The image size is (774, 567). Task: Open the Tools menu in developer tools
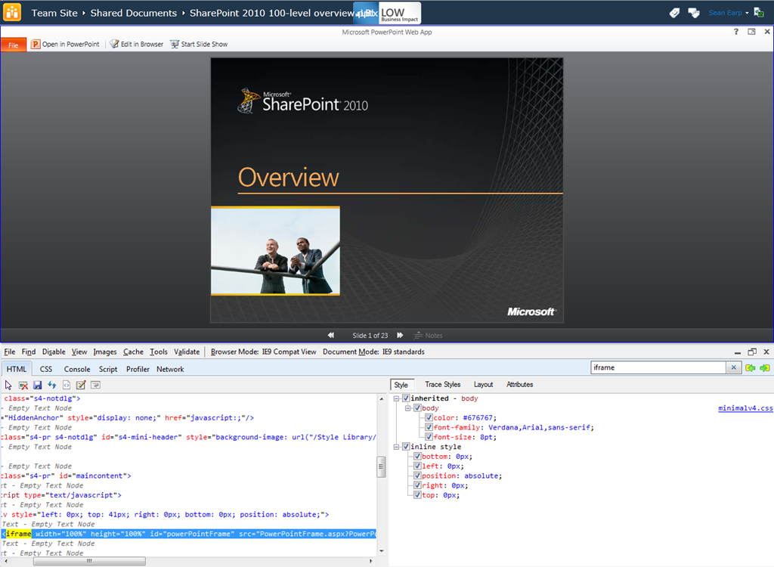click(159, 352)
